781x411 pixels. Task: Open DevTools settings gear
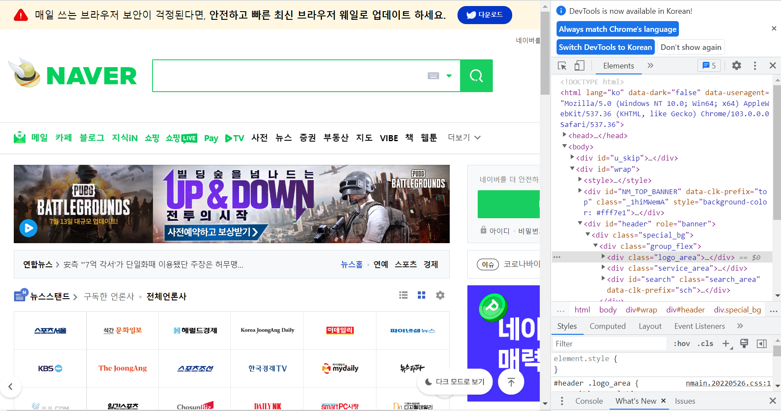point(736,65)
